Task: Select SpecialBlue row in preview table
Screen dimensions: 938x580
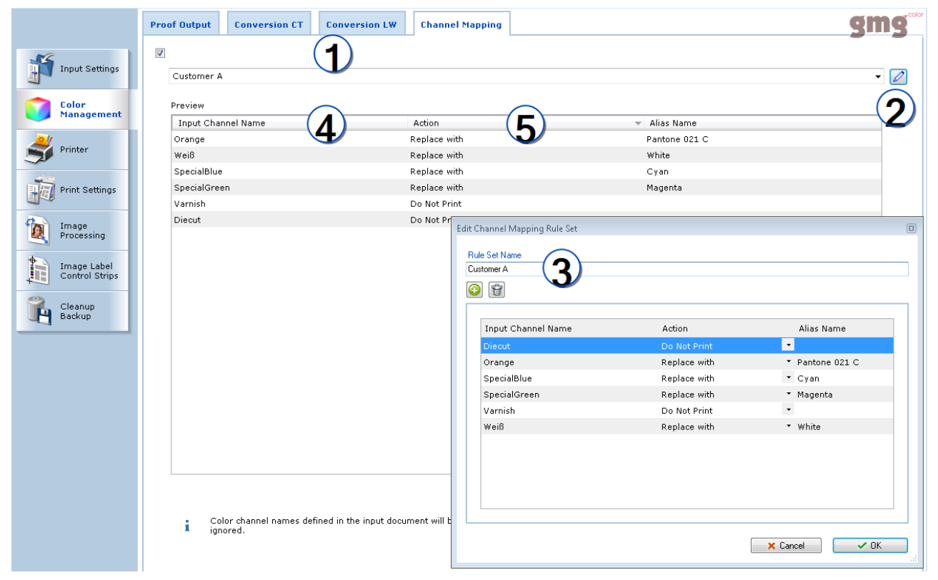Action: click(527, 171)
